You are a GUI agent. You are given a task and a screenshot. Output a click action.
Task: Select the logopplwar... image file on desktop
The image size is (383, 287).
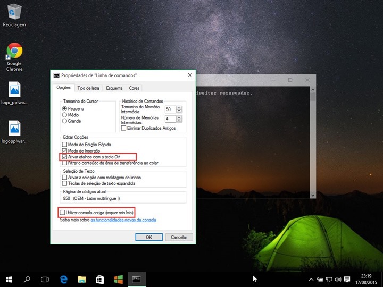point(14,132)
